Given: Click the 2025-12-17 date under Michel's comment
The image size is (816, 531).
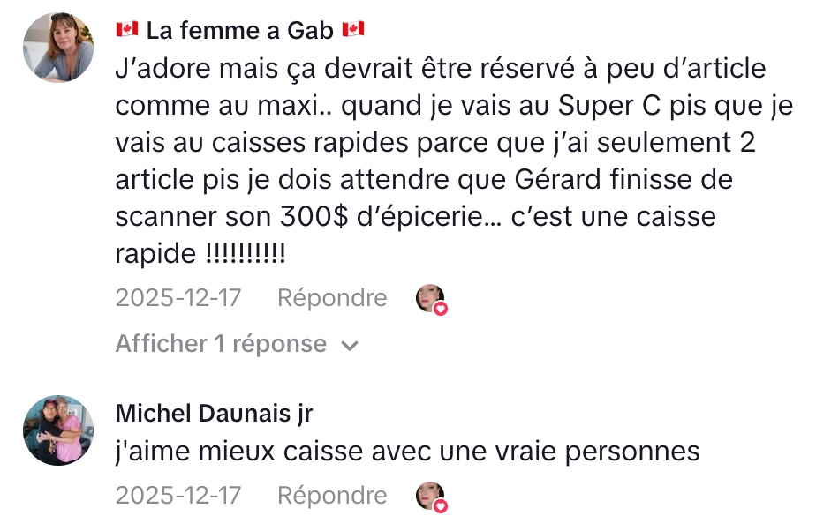Looking at the screenshot, I should pos(178,496).
